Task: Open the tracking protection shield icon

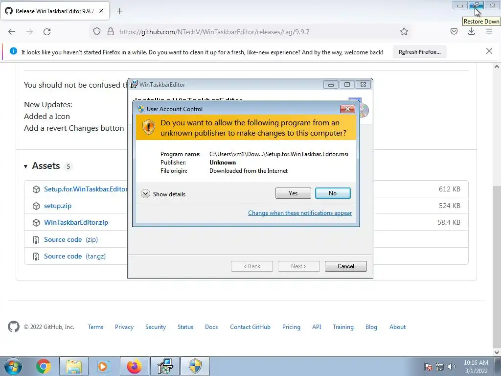Action: 97,32
